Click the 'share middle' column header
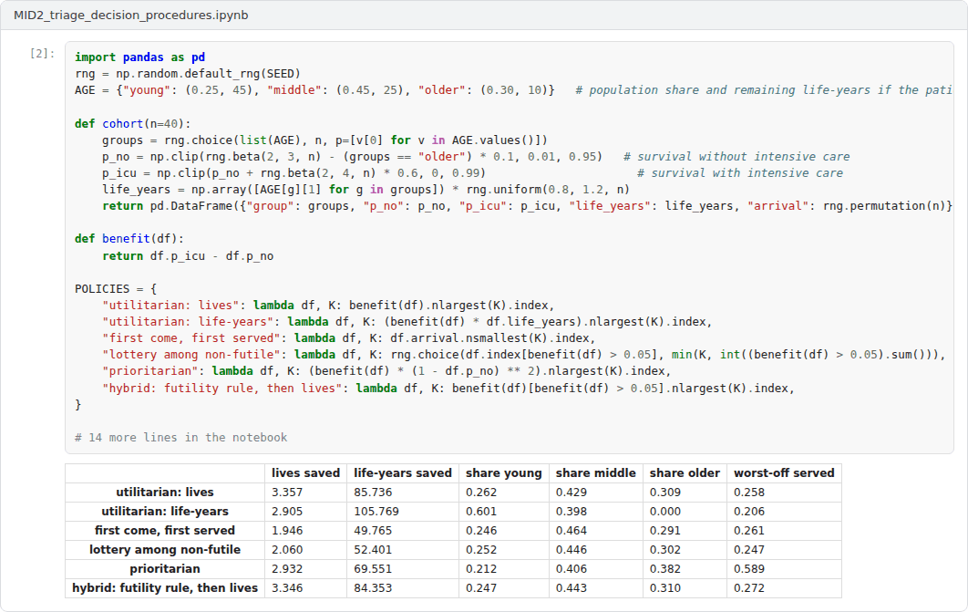The image size is (968, 612). pos(596,473)
